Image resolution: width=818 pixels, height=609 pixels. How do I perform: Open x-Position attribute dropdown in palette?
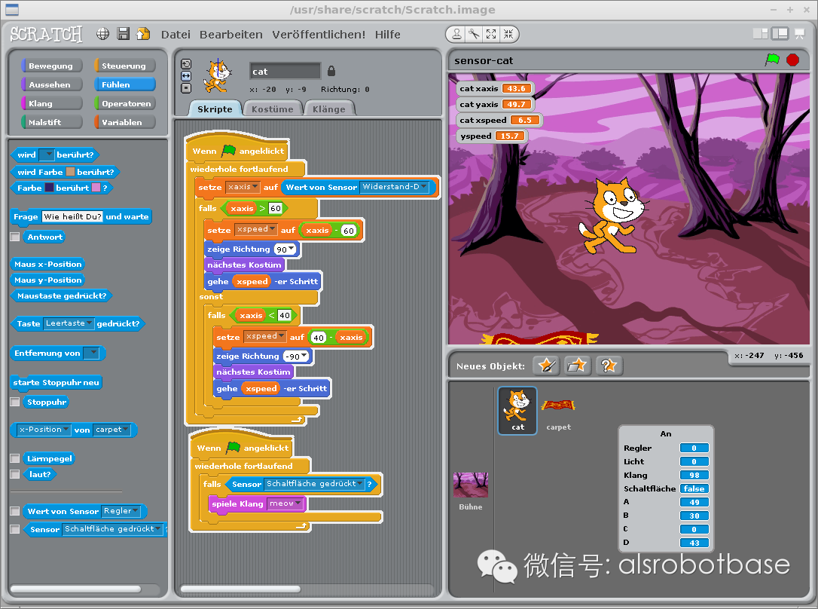[x=44, y=430]
